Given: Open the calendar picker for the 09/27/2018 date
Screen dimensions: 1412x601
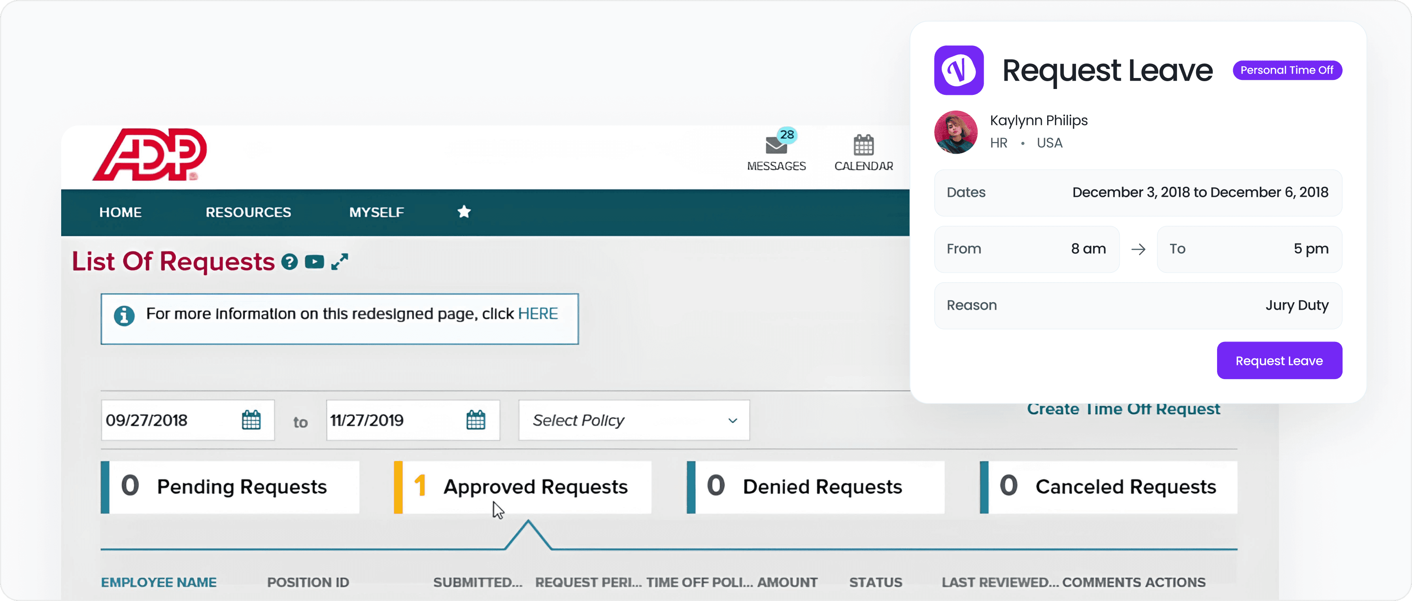Looking at the screenshot, I should (x=251, y=420).
